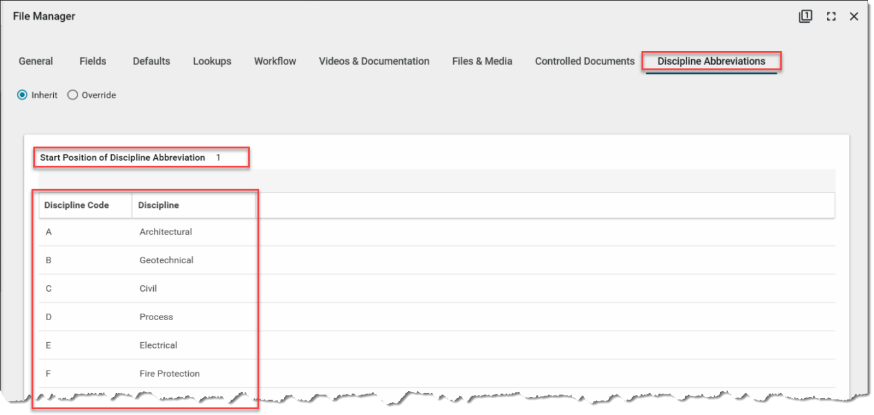The image size is (874, 415).
Task: Select the Architectural discipline row
Action: pyautogui.click(x=165, y=232)
